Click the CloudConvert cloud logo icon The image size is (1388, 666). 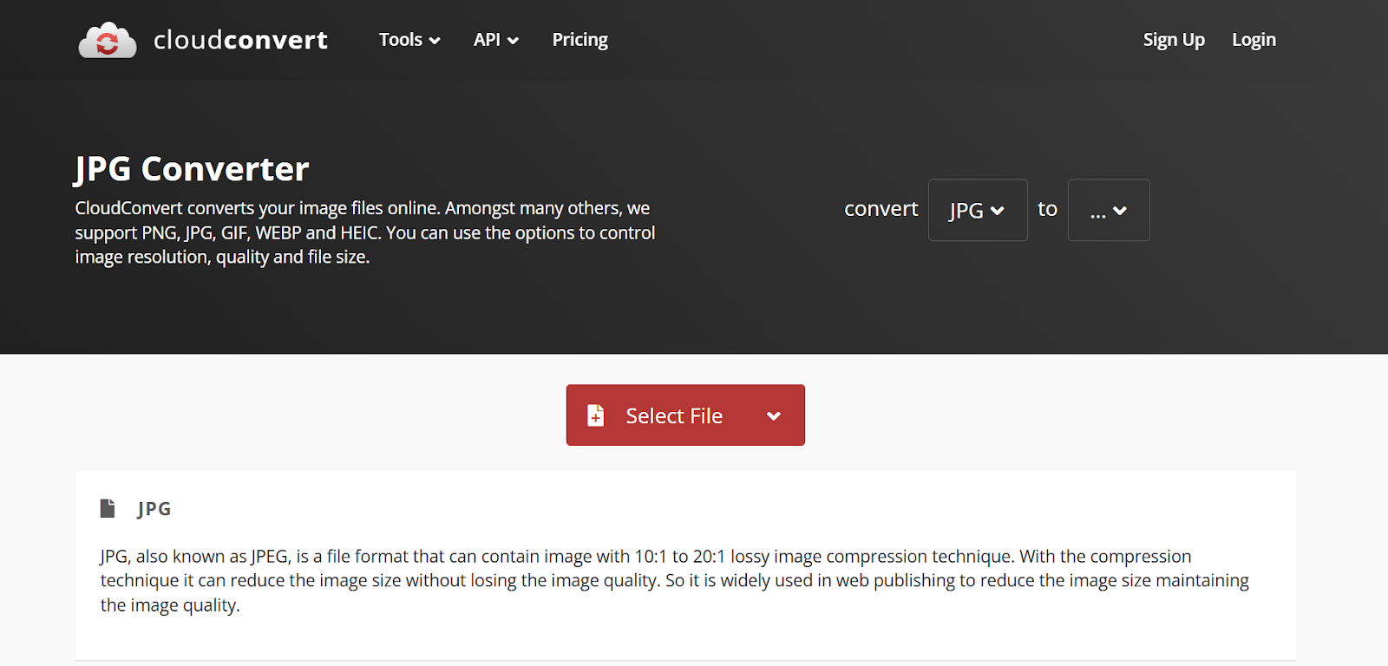[x=108, y=40]
